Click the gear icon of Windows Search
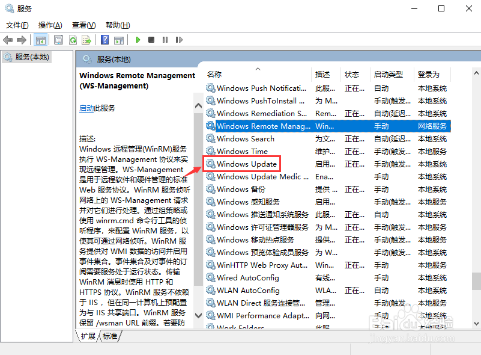The image size is (481, 355). [210, 138]
